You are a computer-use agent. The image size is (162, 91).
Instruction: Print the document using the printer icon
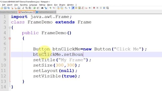coord(19,8)
